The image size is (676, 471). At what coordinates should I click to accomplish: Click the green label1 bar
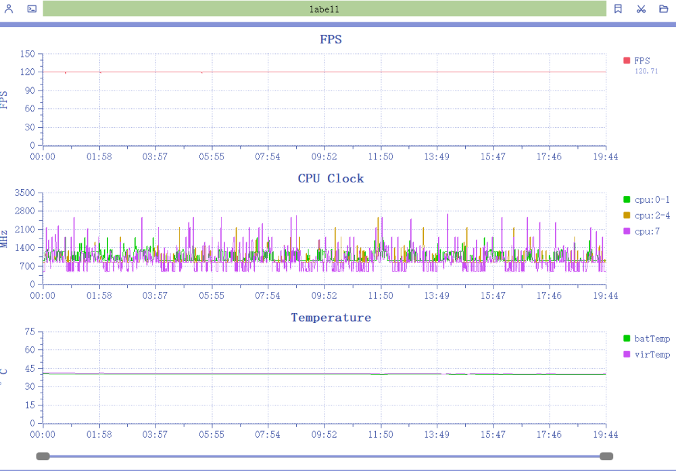[324, 9]
